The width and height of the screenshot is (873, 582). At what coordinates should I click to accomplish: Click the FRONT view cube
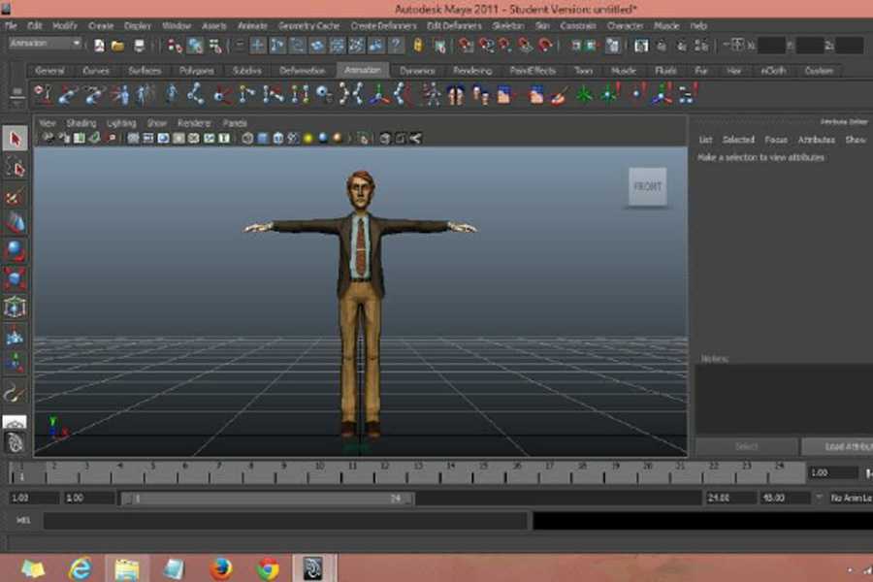(647, 186)
